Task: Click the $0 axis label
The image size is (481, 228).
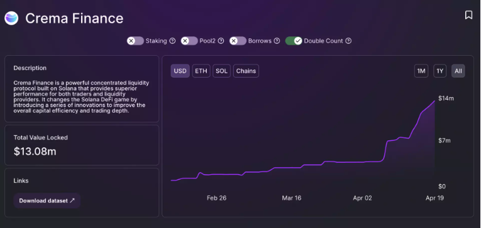Action: (442, 186)
